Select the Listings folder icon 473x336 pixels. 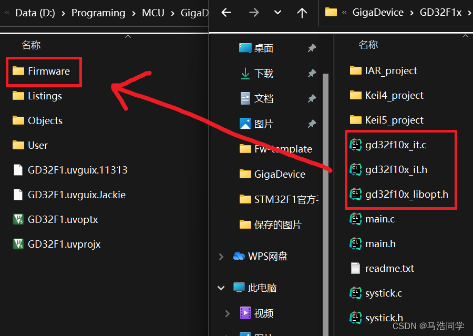18,96
